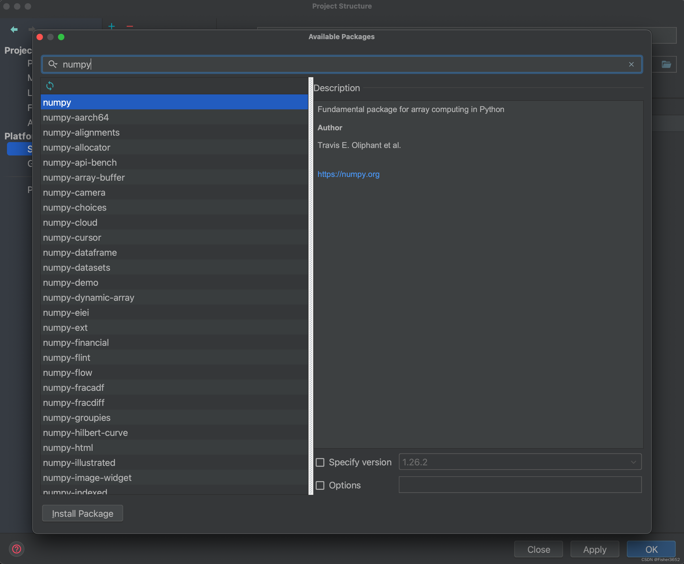Click the Options text input field
The width and height of the screenshot is (684, 564).
coord(520,484)
